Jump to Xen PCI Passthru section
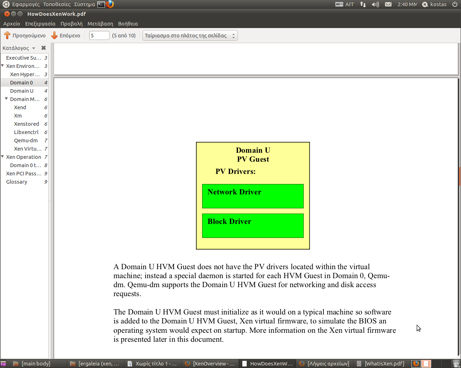The image size is (461, 368). [x=24, y=174]
